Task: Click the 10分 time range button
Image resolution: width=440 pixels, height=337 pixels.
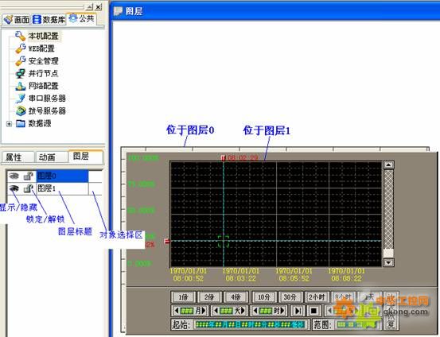Action: click(264, 297)
